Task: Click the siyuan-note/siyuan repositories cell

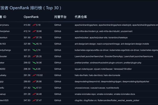Action: [103, 69]
